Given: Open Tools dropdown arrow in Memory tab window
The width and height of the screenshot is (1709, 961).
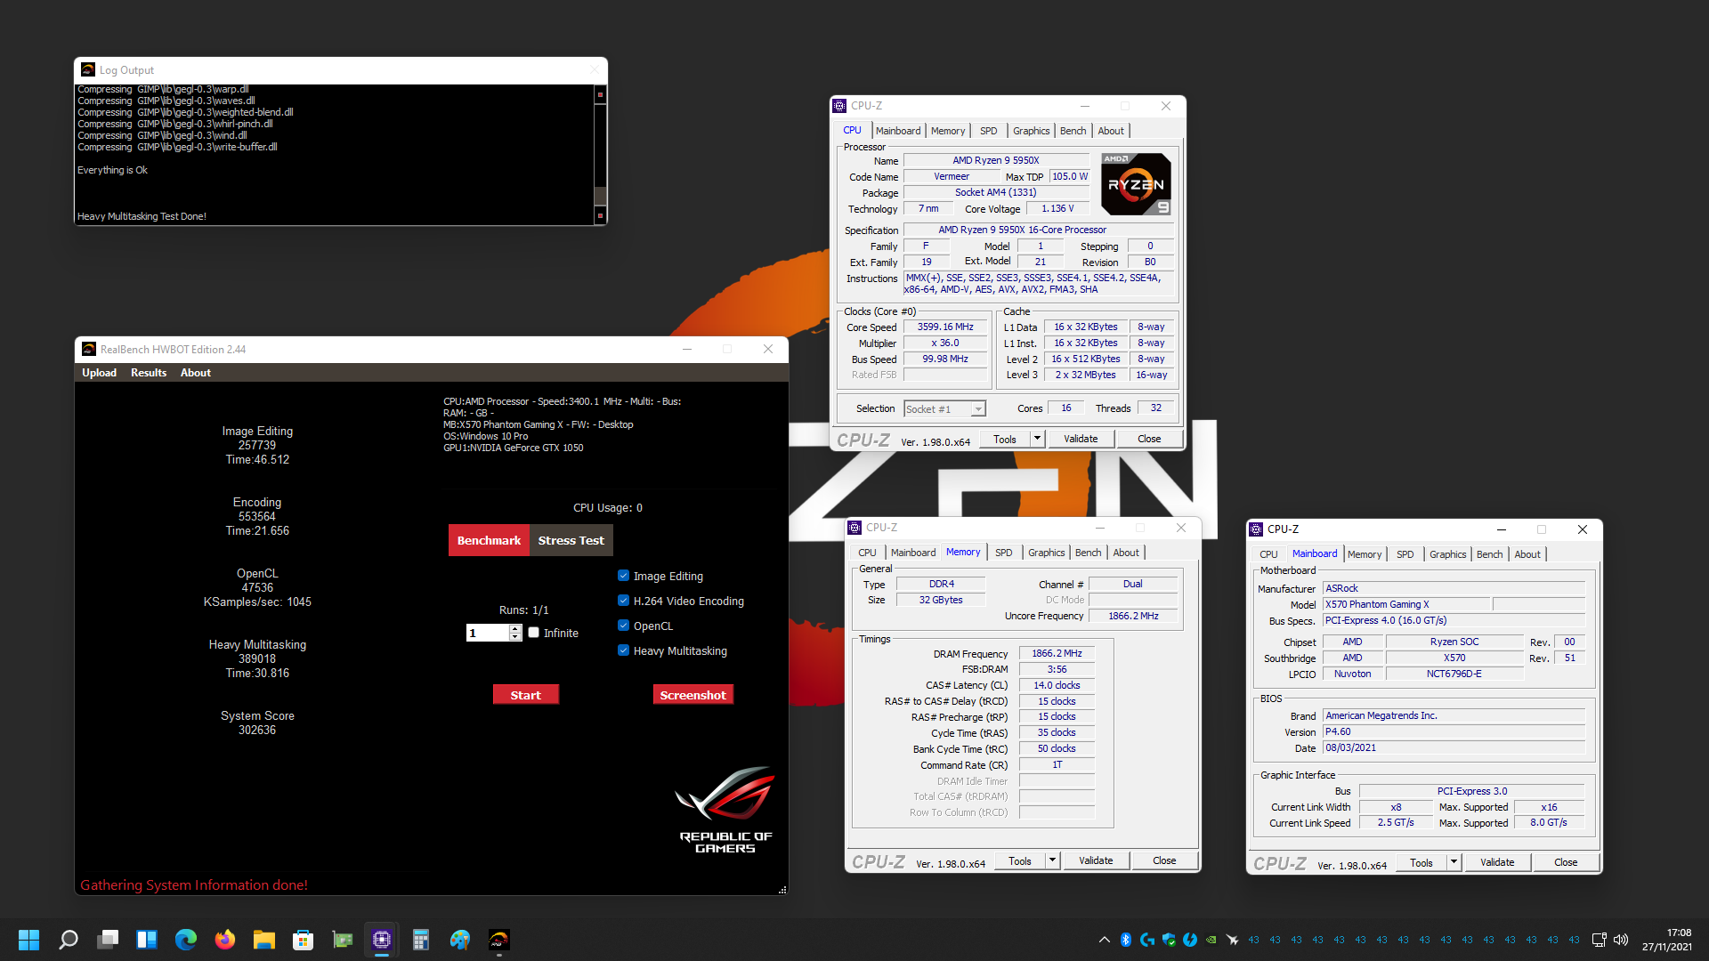Looking at the screenshot, I should pos(1052,860).
